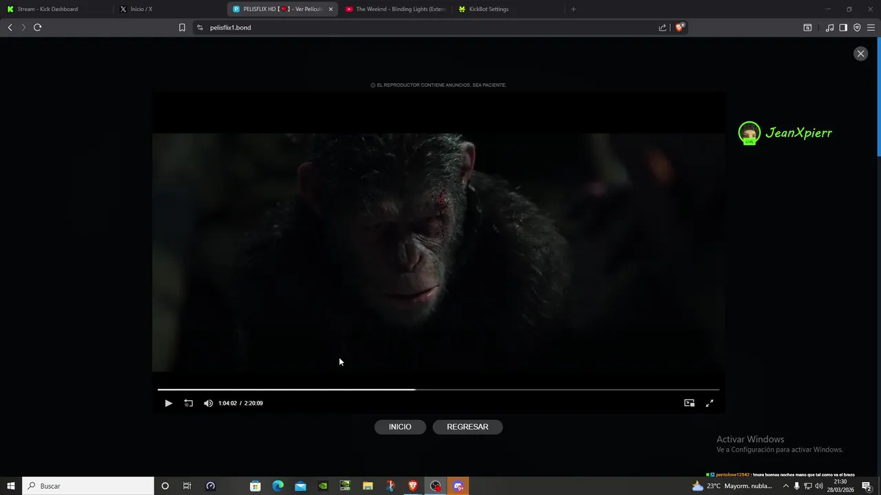This screenshot has height=495, width=881.
Task: Open File Explorer from taskbar
Action: [x=368, y=486]
